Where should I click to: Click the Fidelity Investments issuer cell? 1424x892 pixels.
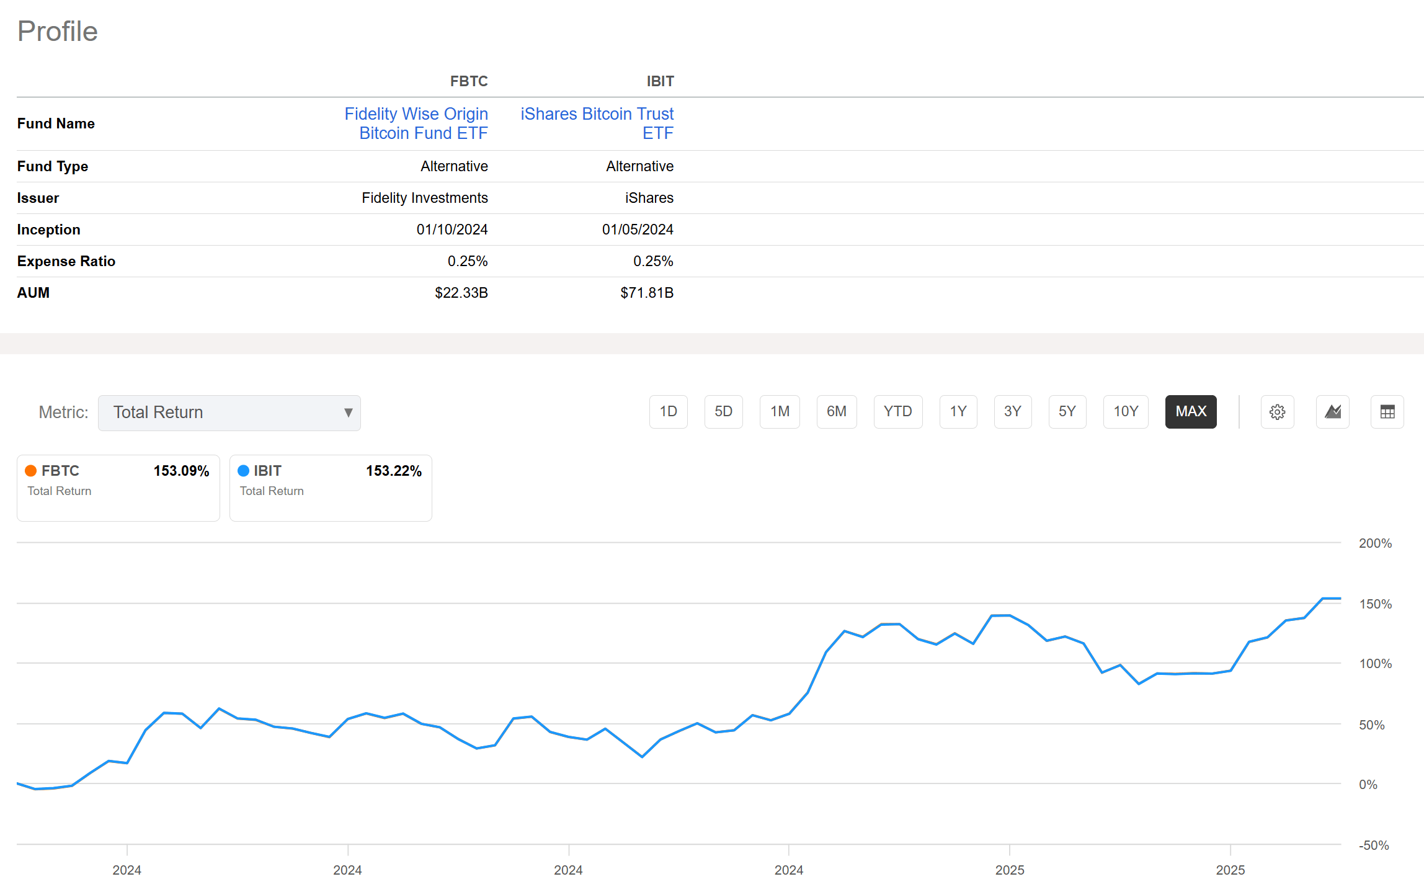[425, 198]
